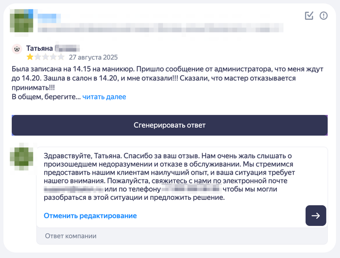Click the middle gray rating star

pyautogui.click(x=45, y=57)
